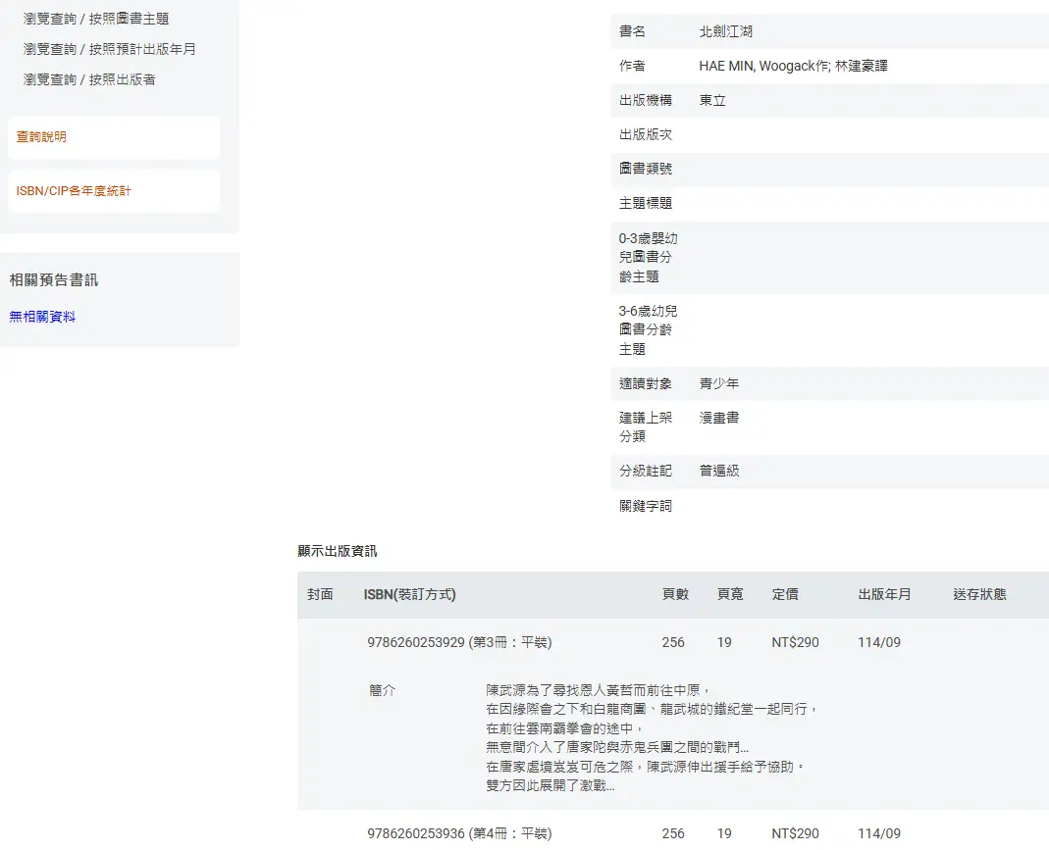Image resolution: width=1049 pixels, height=850 pixels.
Task: Open browse query by expected publication month
Action: pyautogui.click(x=110, y=49)
